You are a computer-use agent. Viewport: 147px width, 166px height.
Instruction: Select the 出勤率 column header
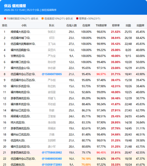click(x=140, y=26)
